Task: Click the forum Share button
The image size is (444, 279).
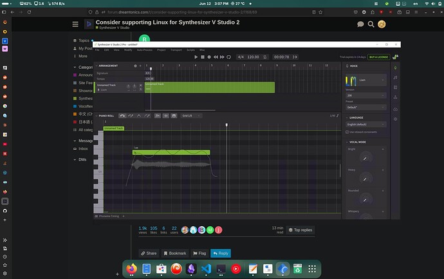Action: [149, 253]
